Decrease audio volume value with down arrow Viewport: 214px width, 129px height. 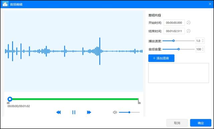click(203, 50)
